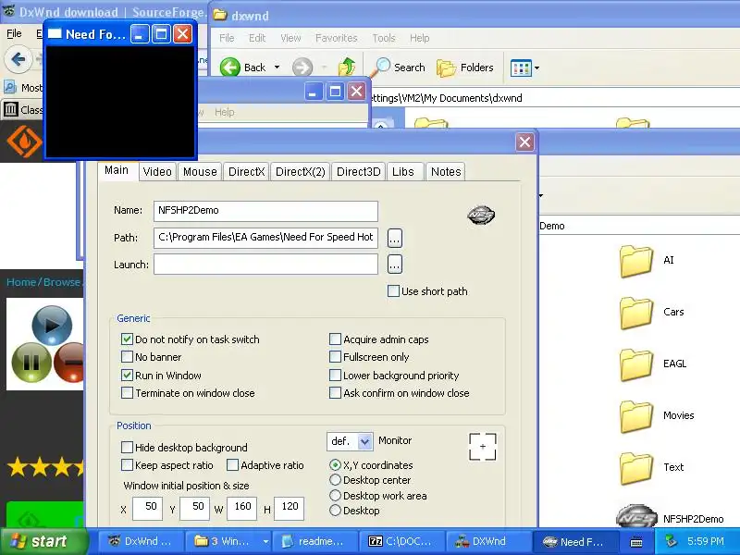Check Keep aspect ratio
740x555 pixels.
[127, 465]
